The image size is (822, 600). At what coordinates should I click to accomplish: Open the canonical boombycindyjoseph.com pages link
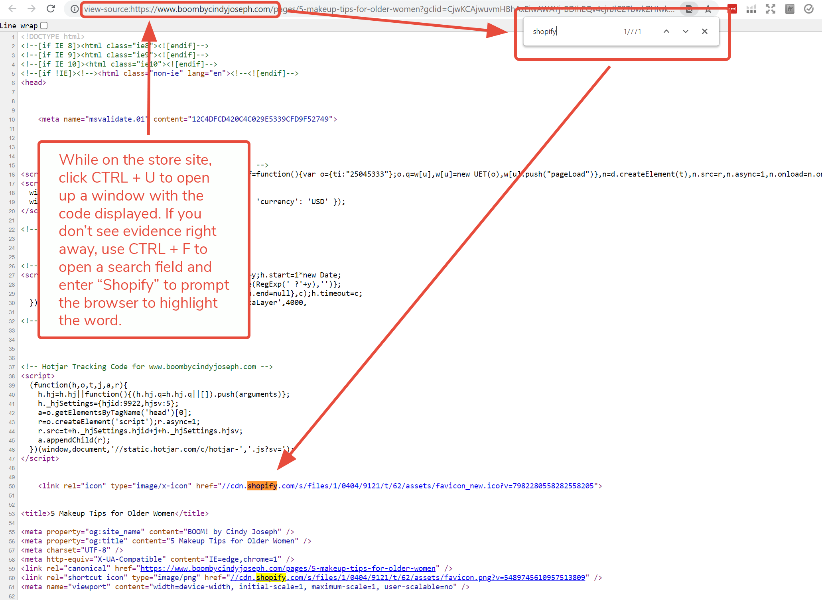click(x=287, y=568)
